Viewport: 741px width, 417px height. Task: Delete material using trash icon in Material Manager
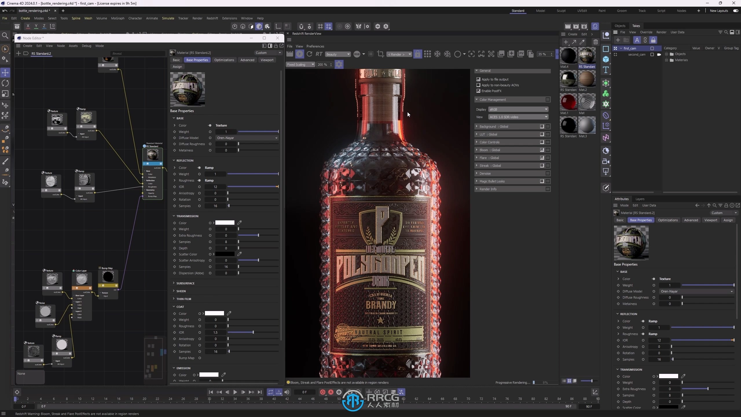595,42
